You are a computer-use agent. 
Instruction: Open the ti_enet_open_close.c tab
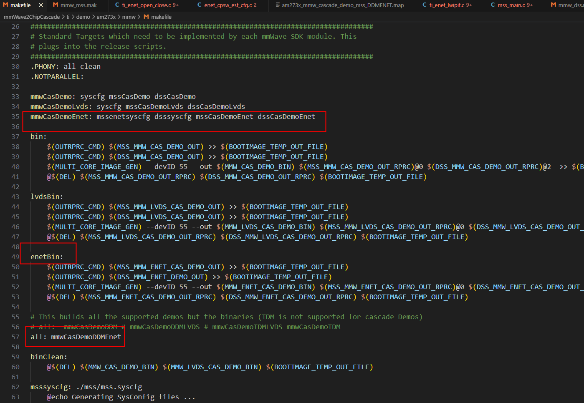[x=150, y=5]
